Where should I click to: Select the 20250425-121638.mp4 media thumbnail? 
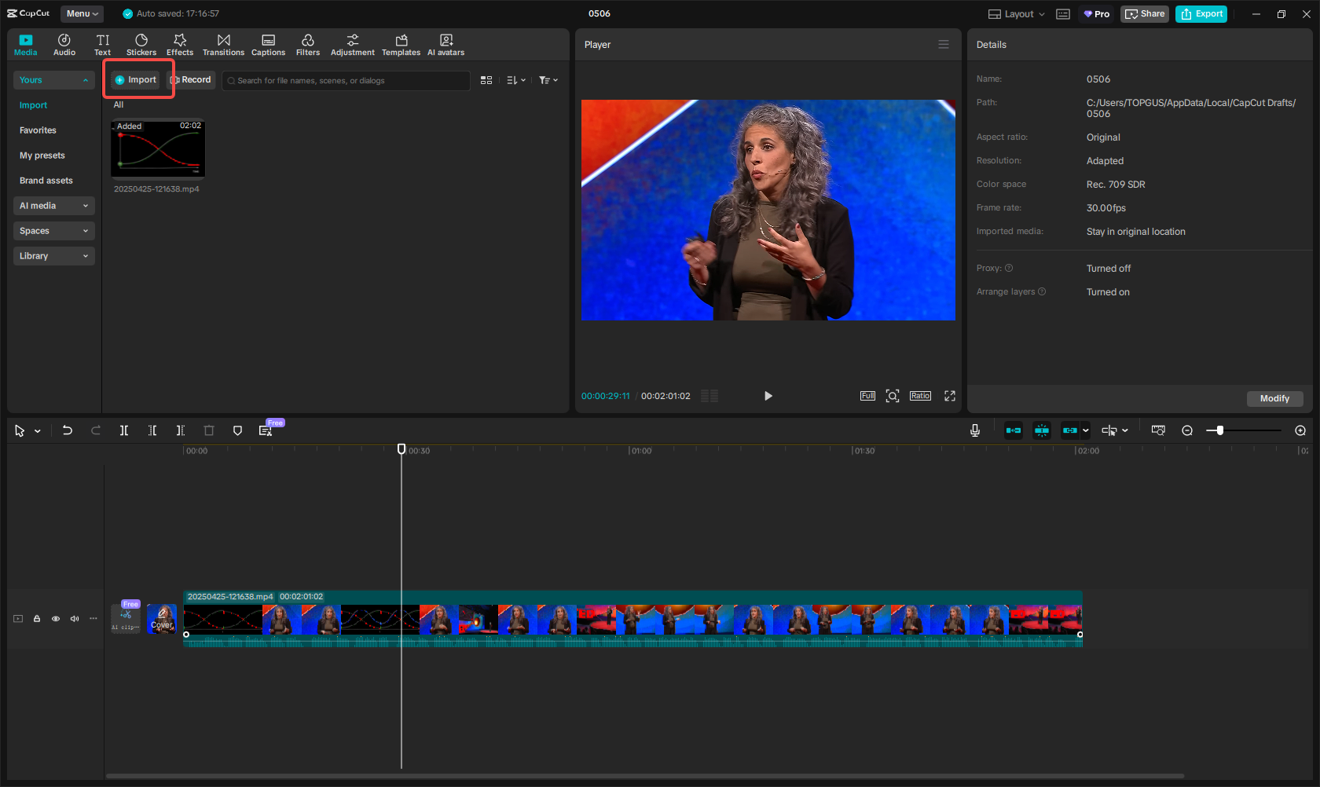pyautogui.click(x=158, y=148)
